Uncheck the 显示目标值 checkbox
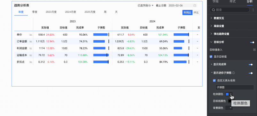 coord(211,57)
